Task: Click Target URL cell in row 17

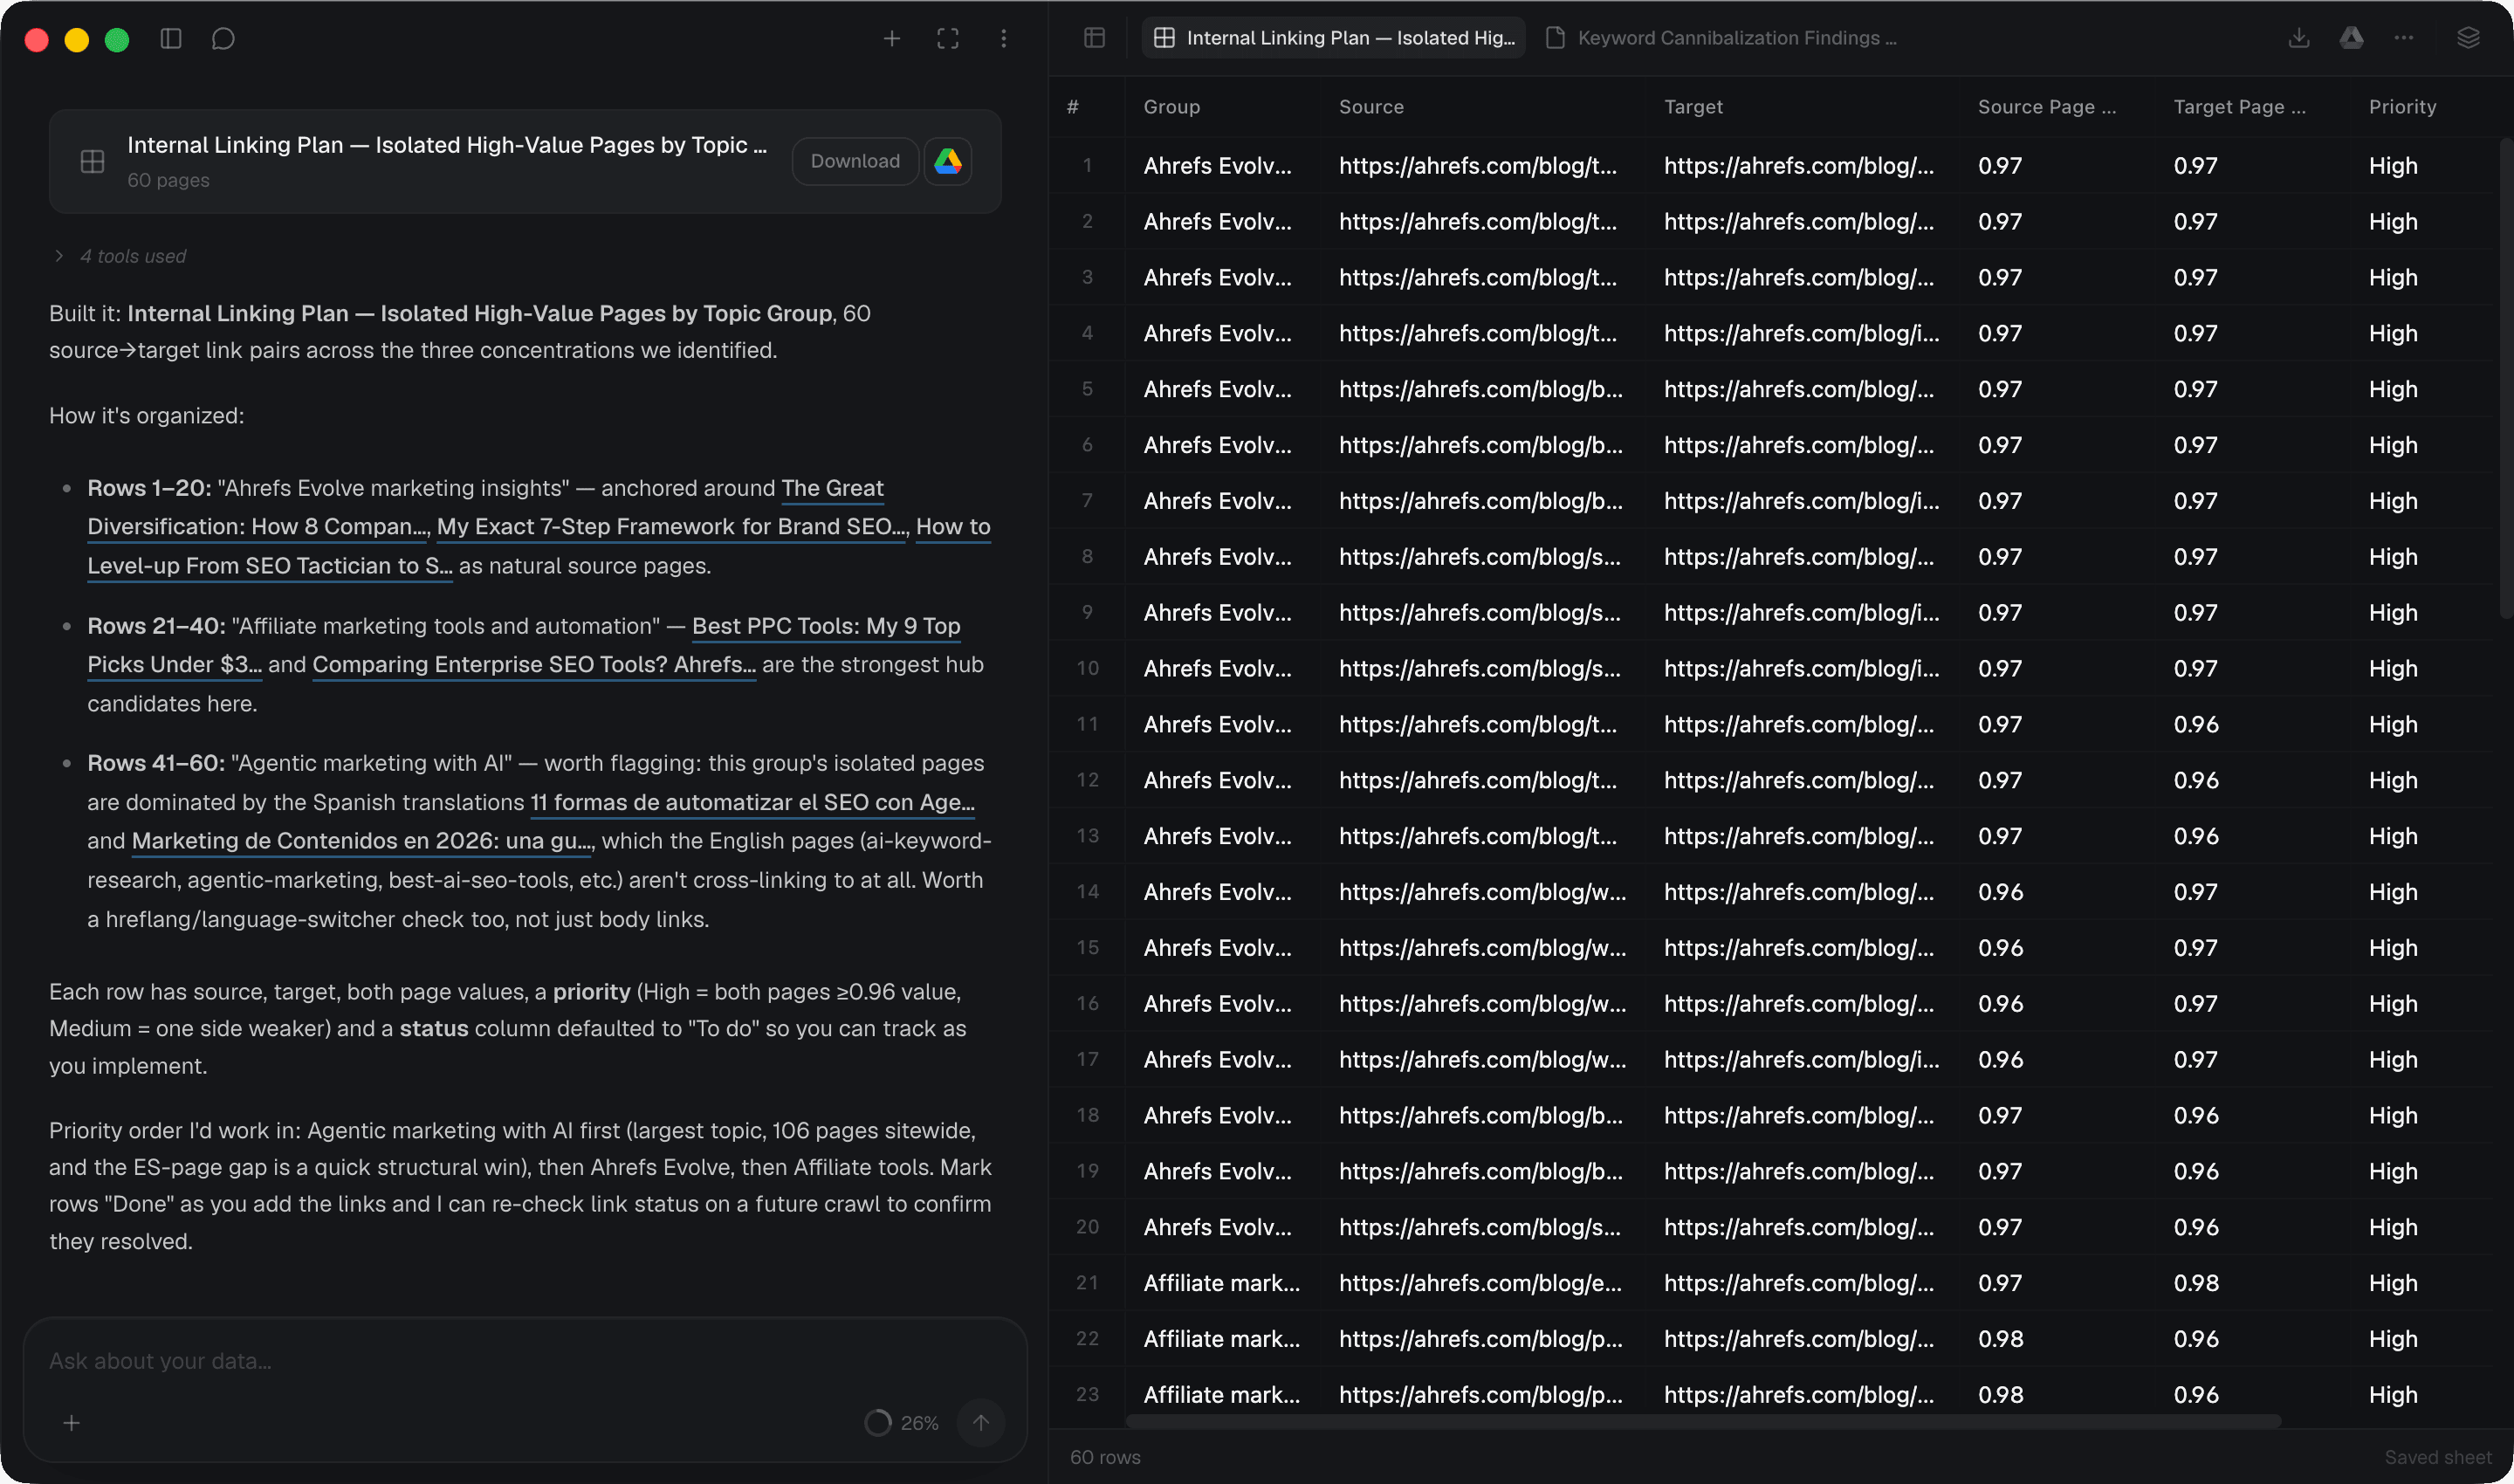Action: [x=1801, y=1059]
